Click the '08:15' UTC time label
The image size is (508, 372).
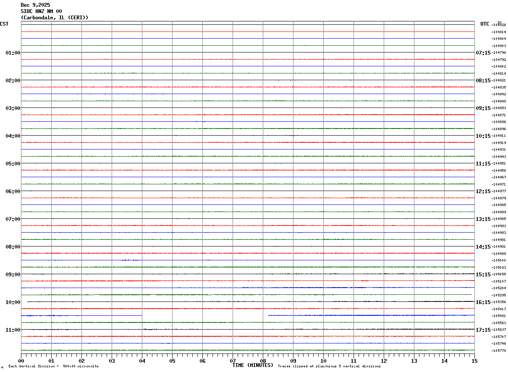pyautogui.click(x=483, y=81)
